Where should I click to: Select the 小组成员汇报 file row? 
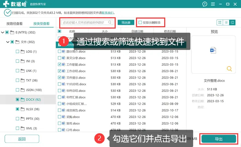[121, 104]
